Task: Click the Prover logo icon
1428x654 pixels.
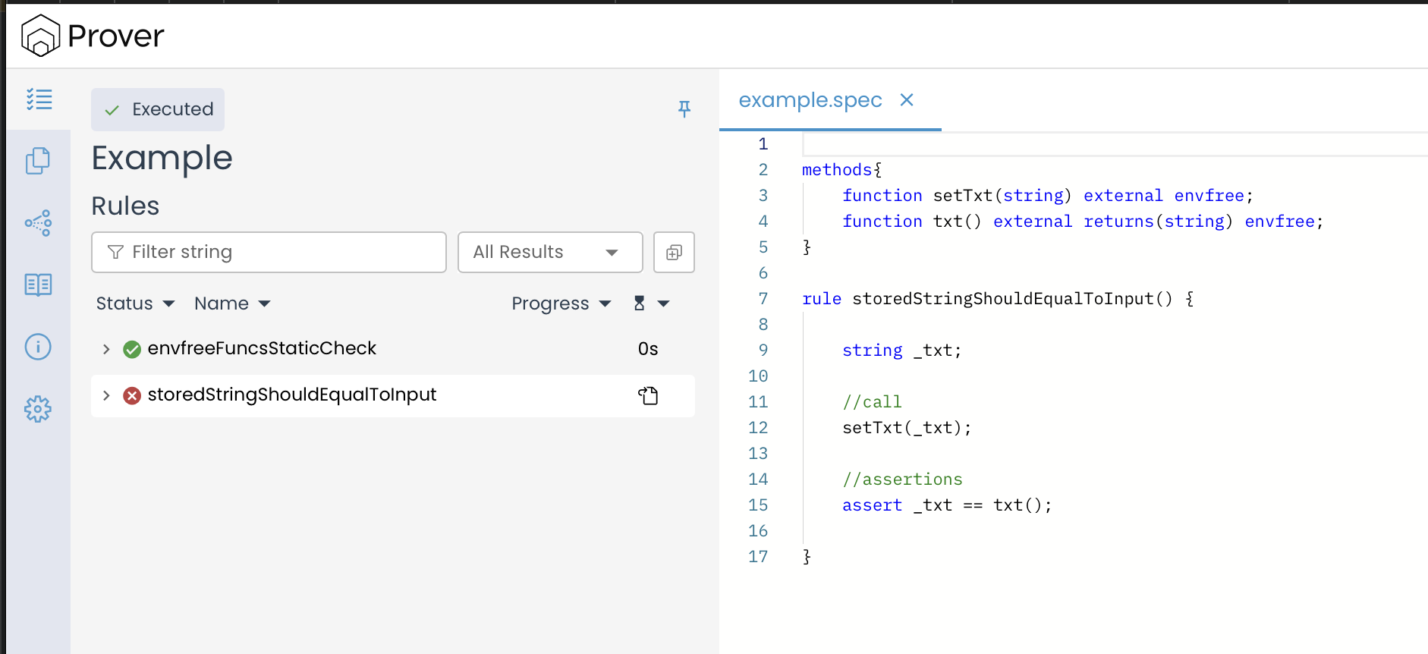Action: click(40, 36)
